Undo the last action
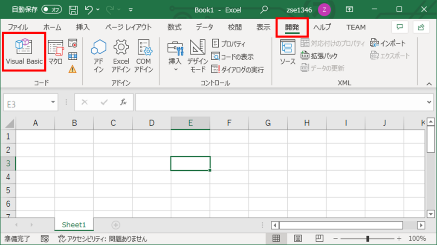 click(89, 10)
